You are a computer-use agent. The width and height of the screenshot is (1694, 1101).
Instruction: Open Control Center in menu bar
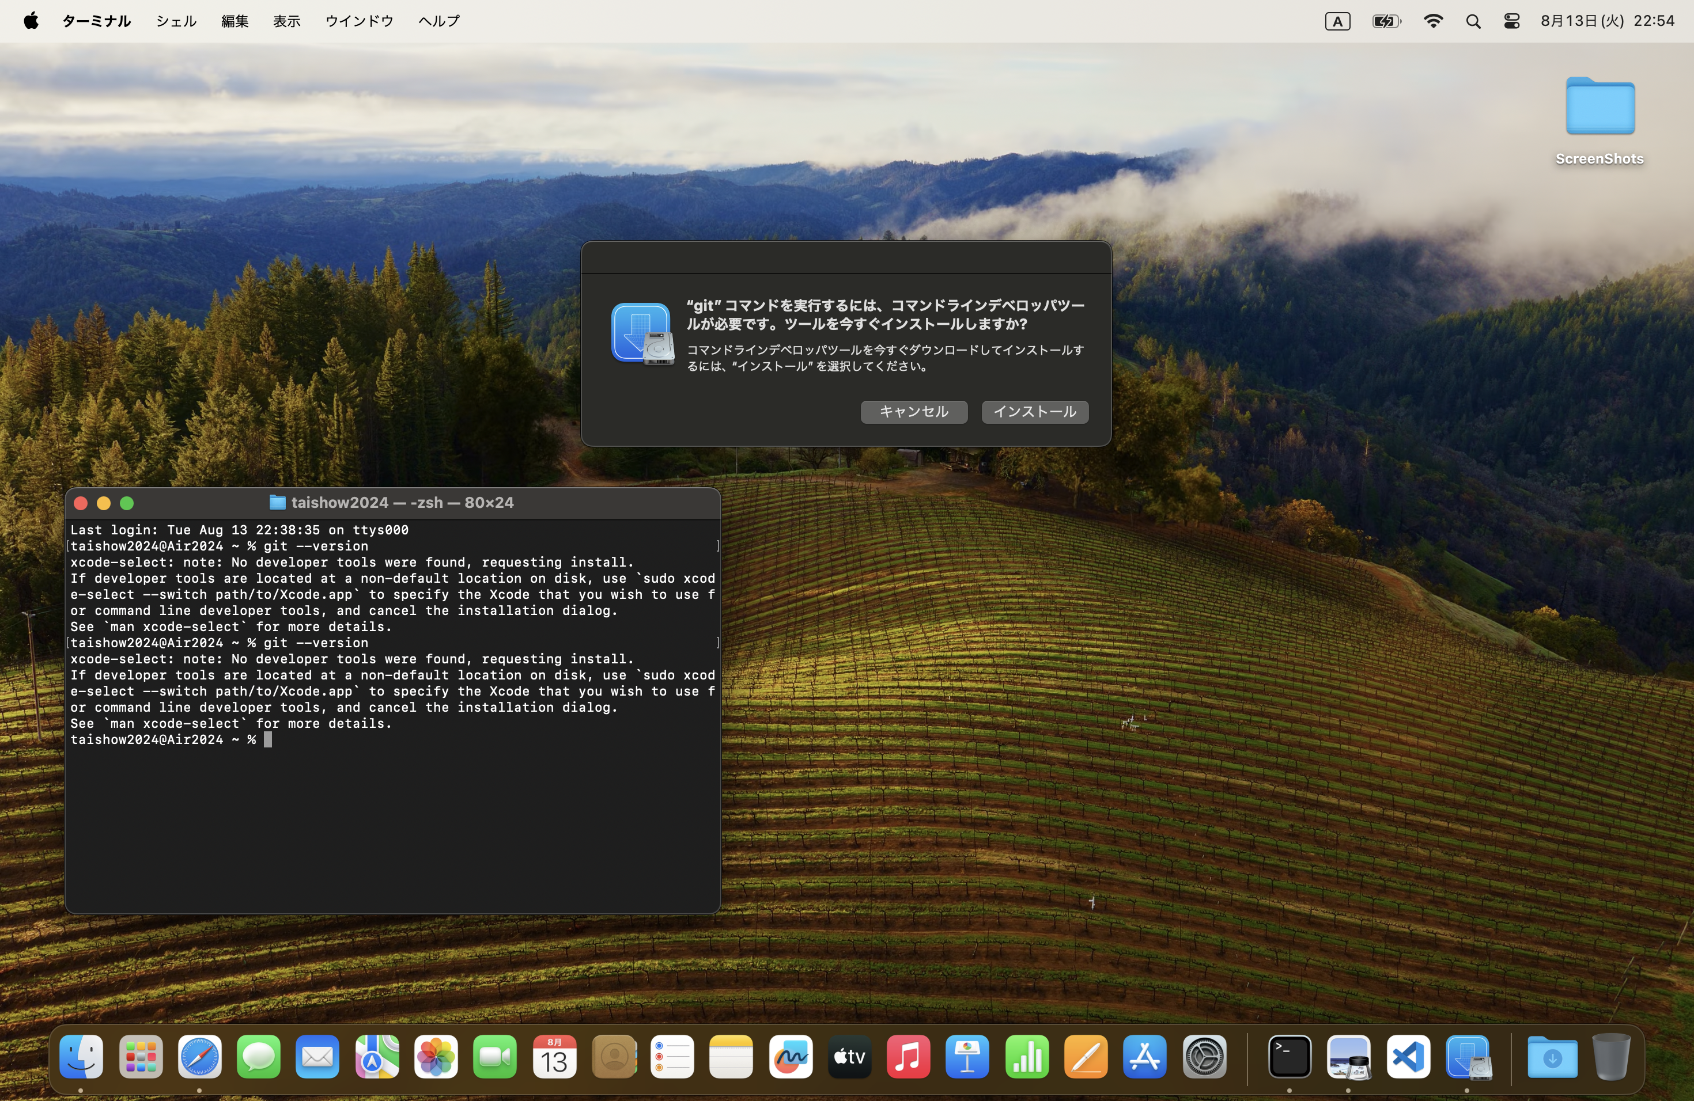pyautogui.click(x=1512, y=21)
